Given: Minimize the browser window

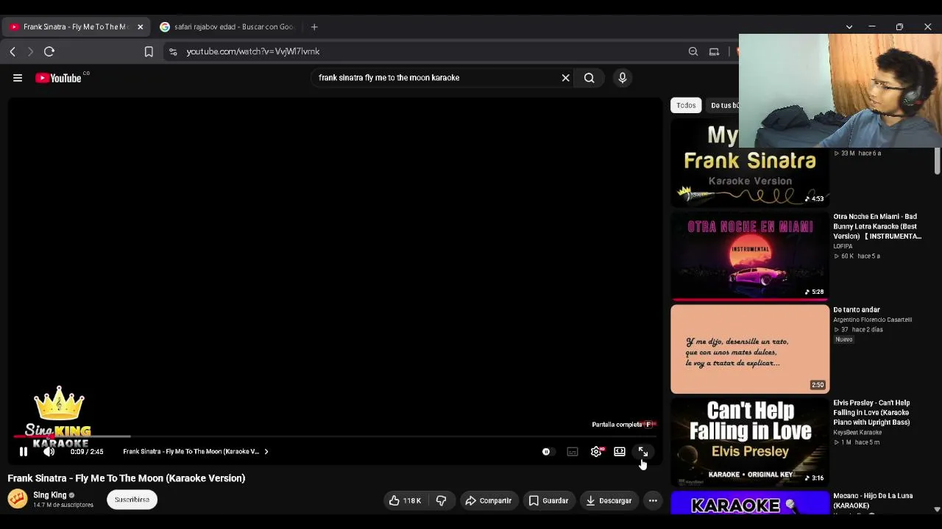Looking at the screenshot, I should 872,26.
